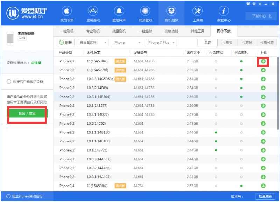This screenshot has width=280, height=202.
Task: Open the 酷炫铃声 ringtones section
Action: 119,13
